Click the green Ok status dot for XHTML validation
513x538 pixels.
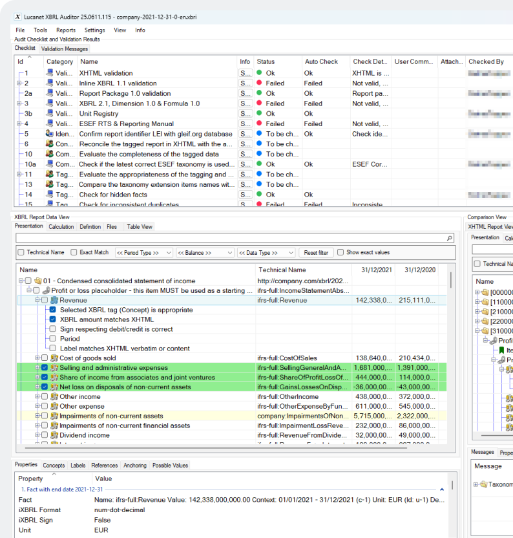click(259, 73)
